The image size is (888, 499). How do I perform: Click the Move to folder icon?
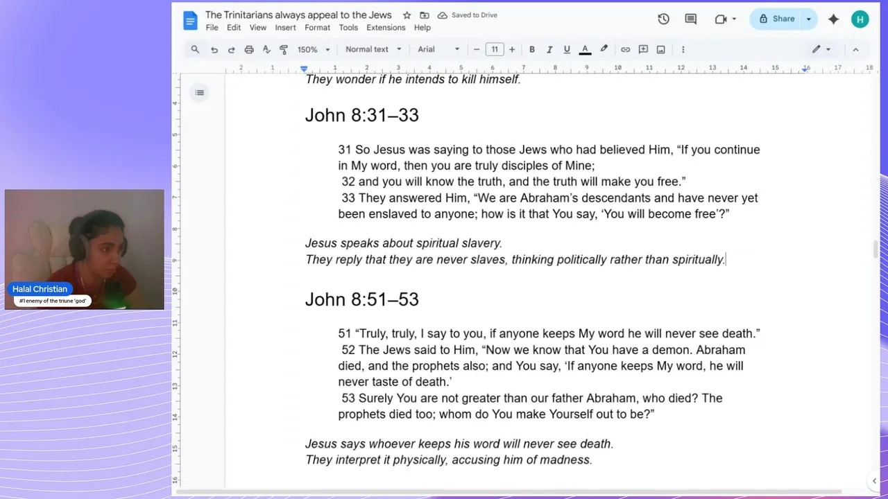click(424, 15)
